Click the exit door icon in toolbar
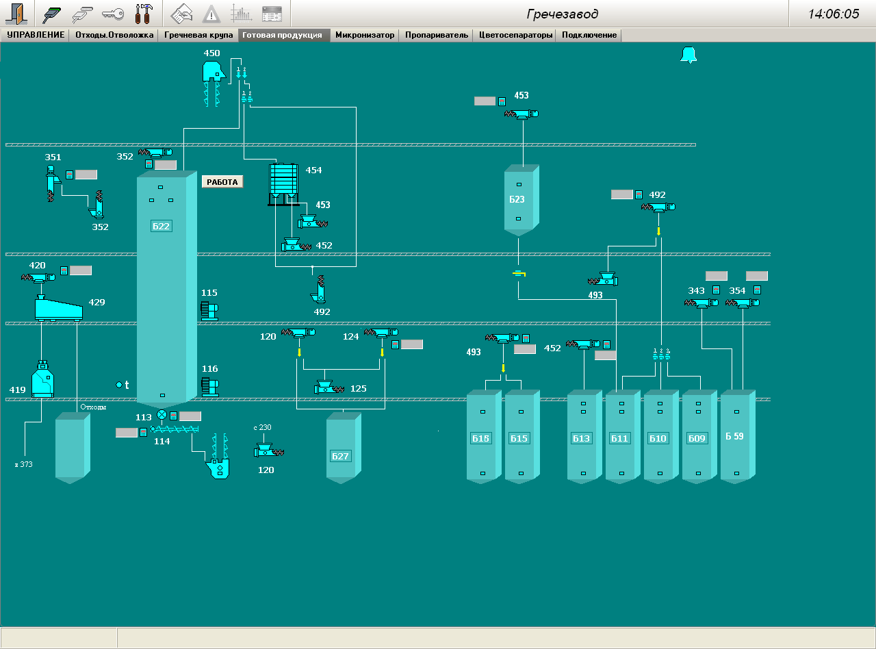This screenshot has height=649, width=876. 16,13
